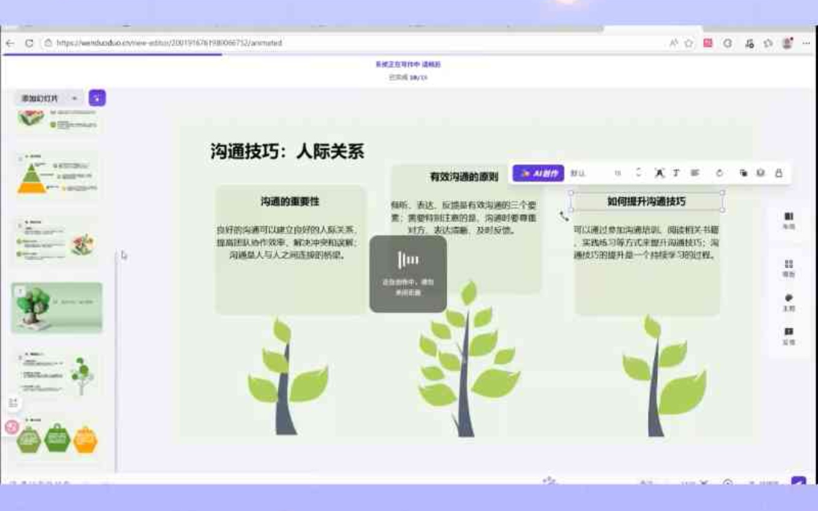
Task: Open the theme panel in right sidebar
Action: tap(789, 302)
